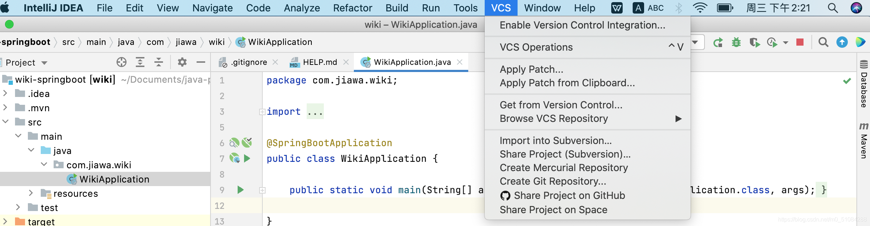Open macOS Spotlight search icon
The width and height of the screenshot is (870, 226).
tap(833, 8)
